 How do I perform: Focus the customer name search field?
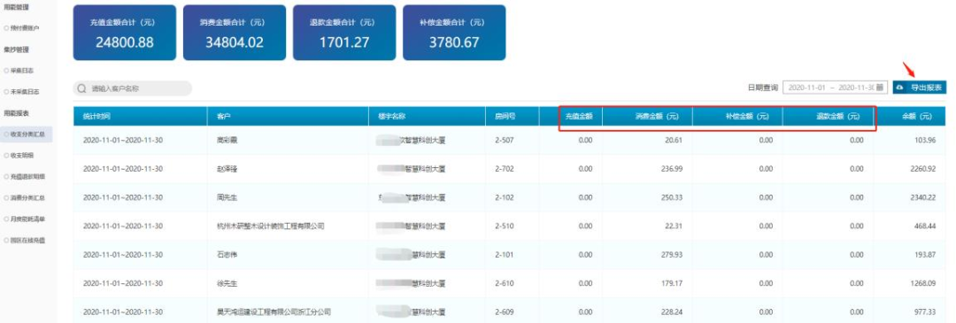point(132,88)
